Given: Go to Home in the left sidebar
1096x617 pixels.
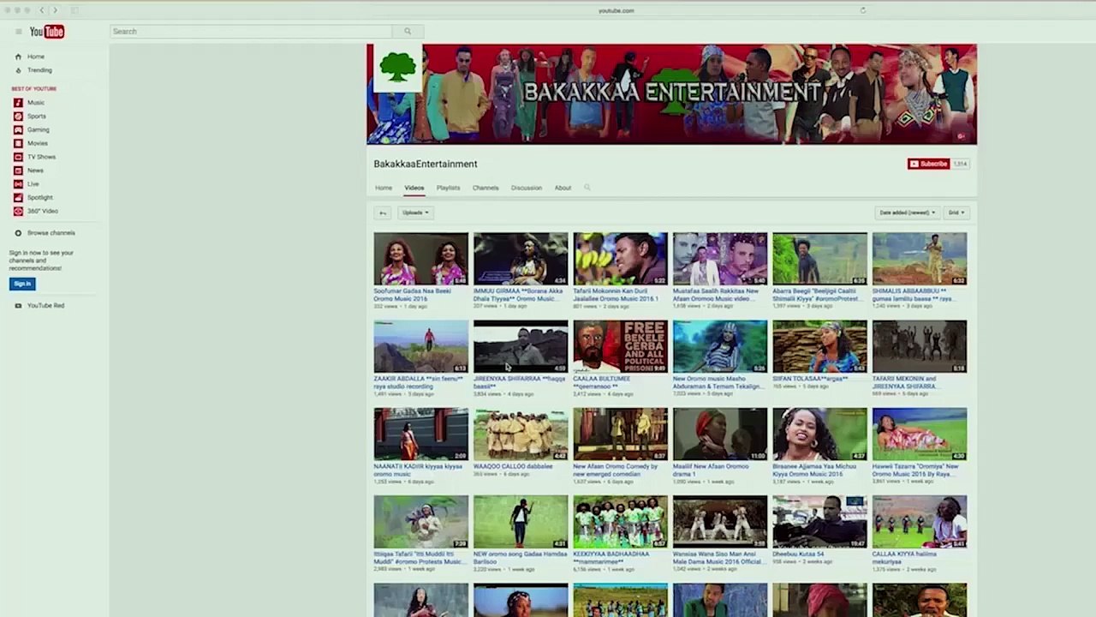Looking at the screenshot, I should (x=35, y=57).
